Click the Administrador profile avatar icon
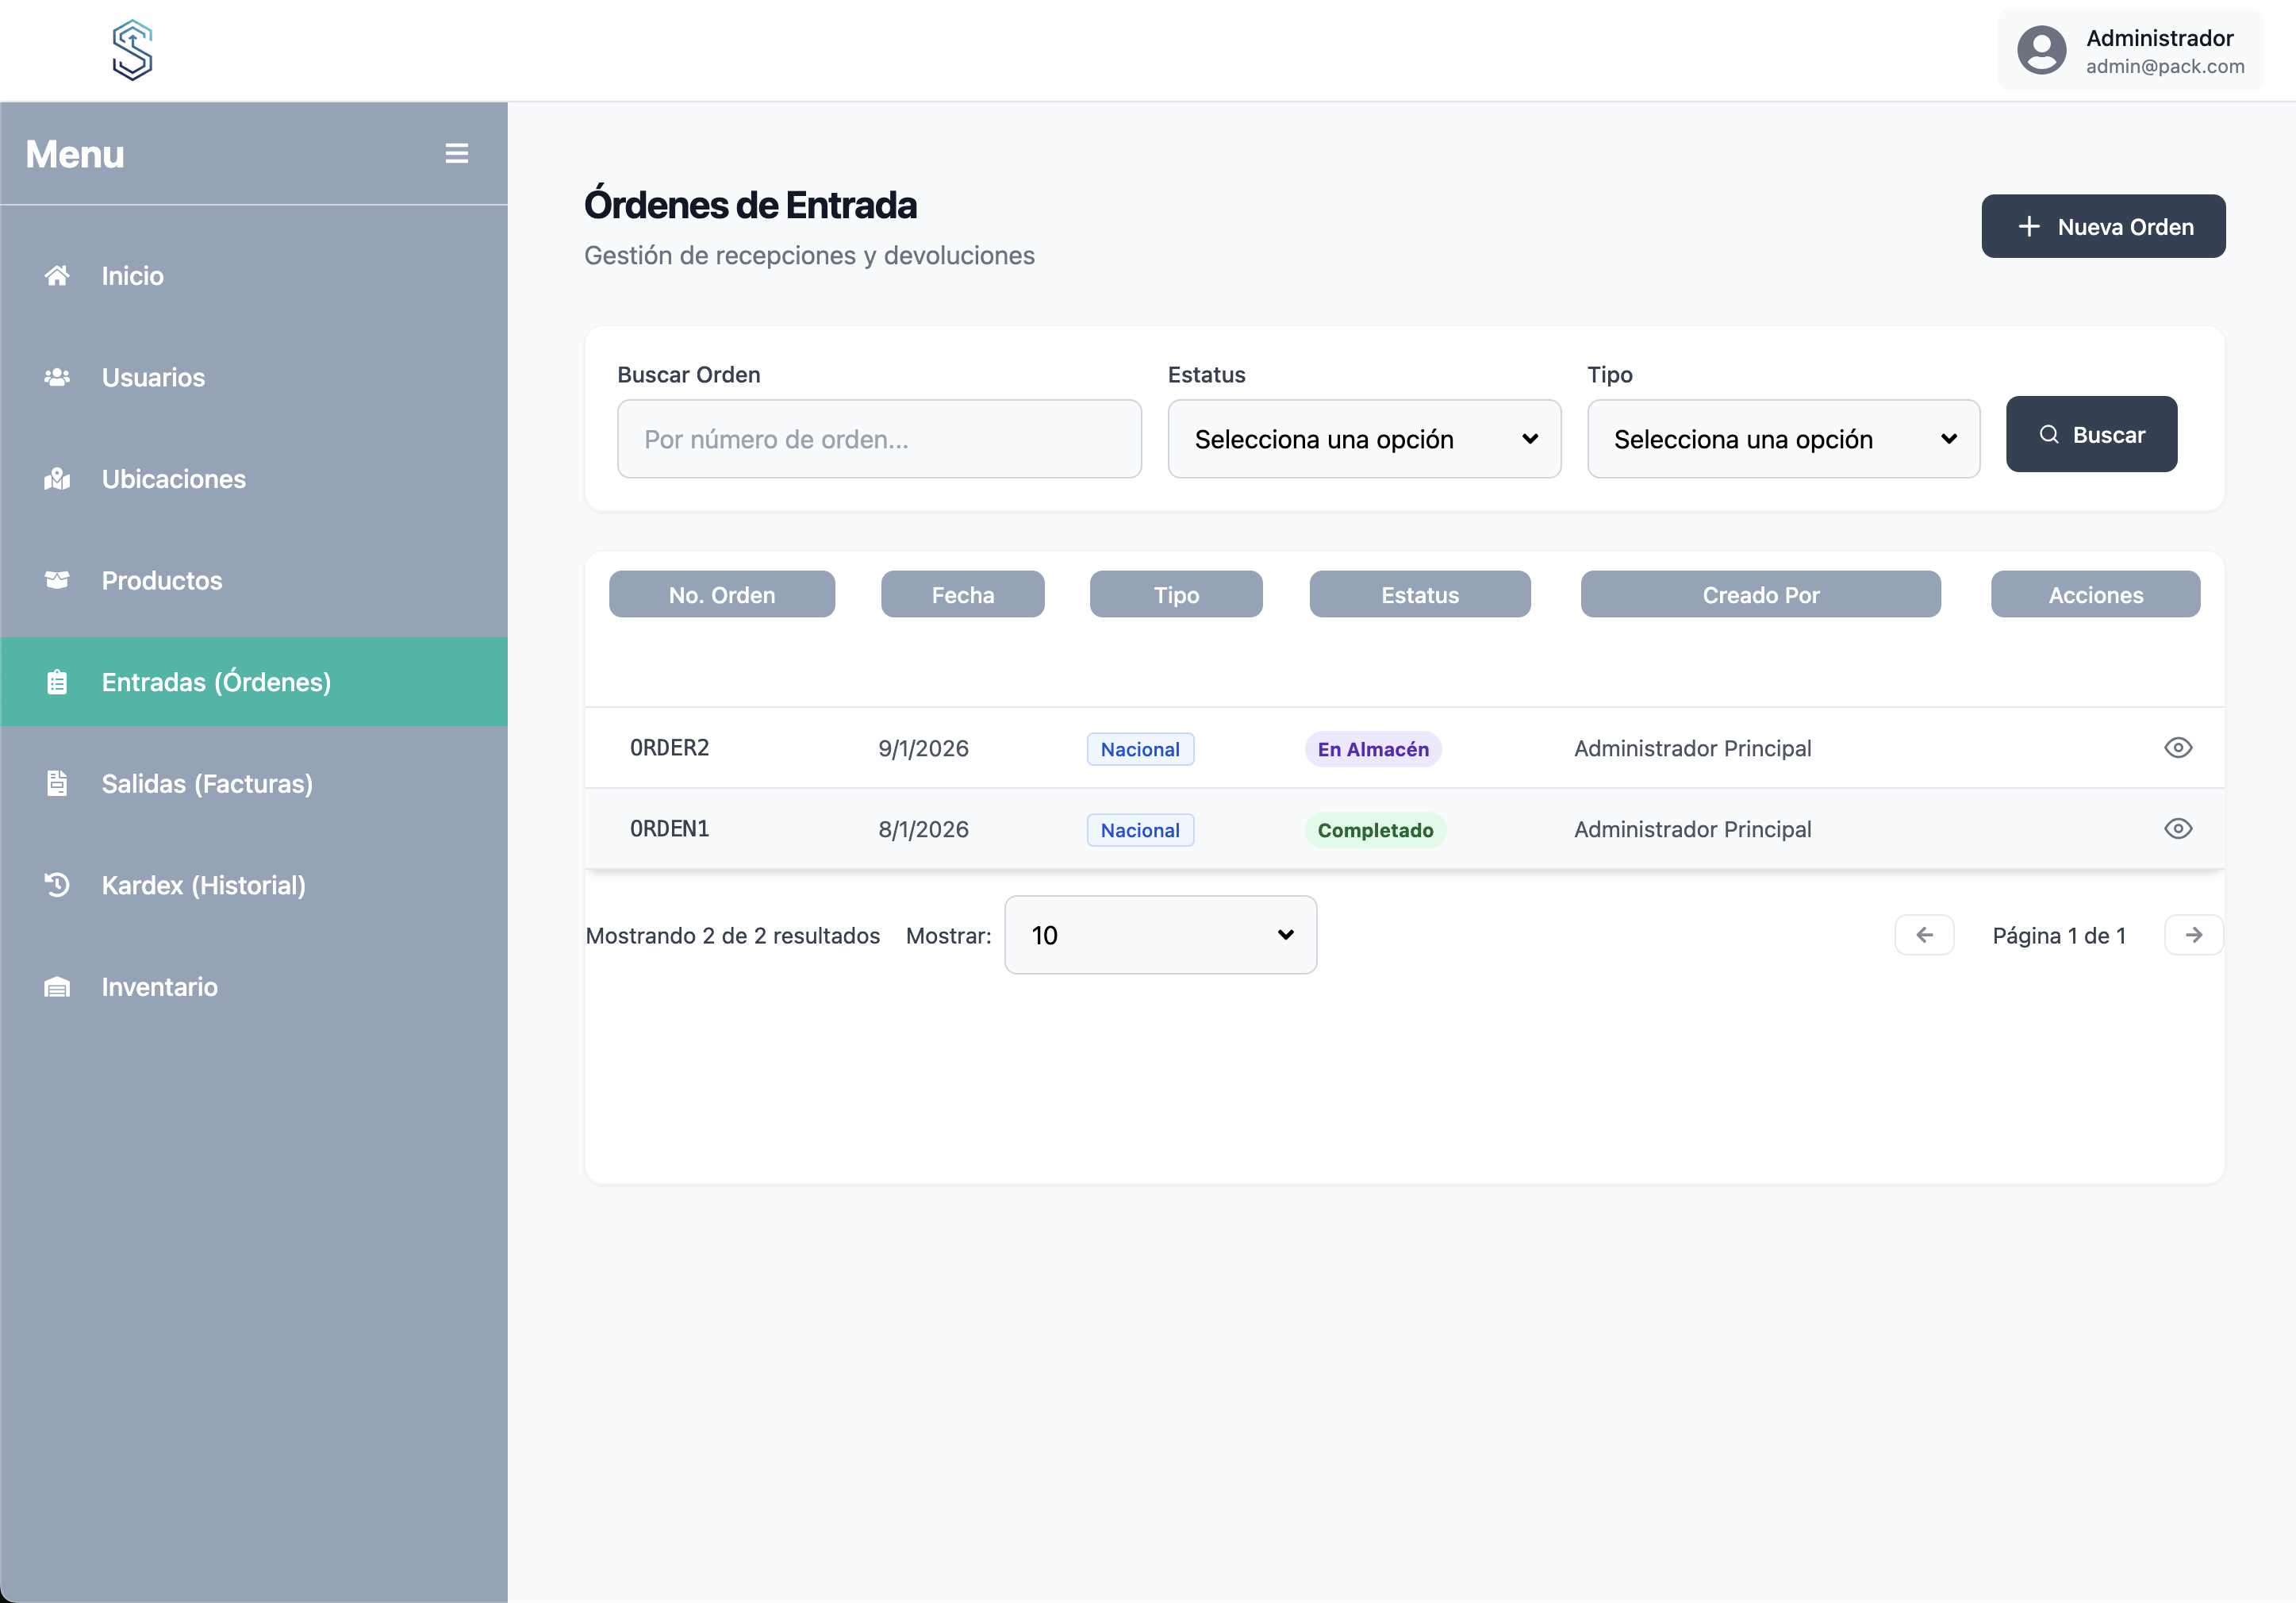The width and height of the screenshot is (2296, 1603). [x=2041, y=50]
